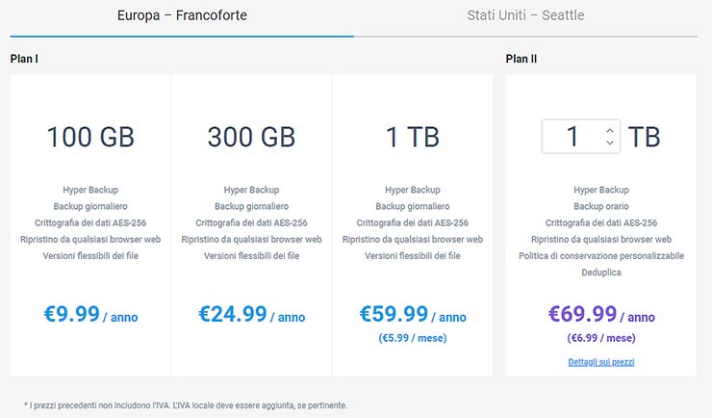Click the €24.99 / anno price
712x418 pixels.
251,314
